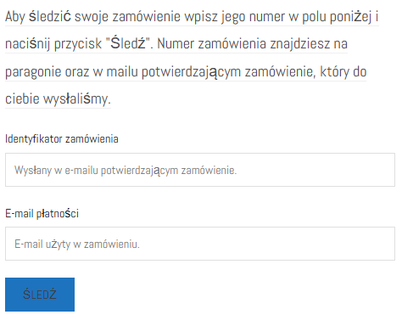Click the text 'ciebie wysłaliśmy.'
The image size is (402, 326).
pyautogui.click(x=58, y=99)
